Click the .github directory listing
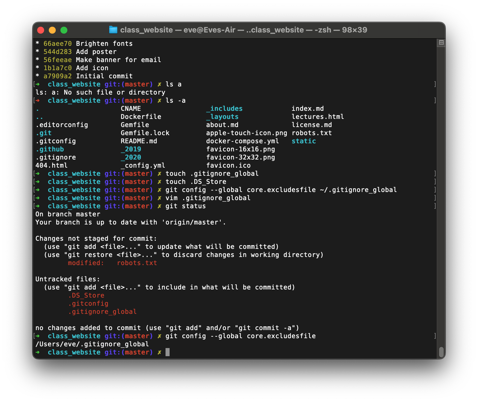Image resolution: width=478 pixels, height=402 pixels. click(x=50, y=149)
